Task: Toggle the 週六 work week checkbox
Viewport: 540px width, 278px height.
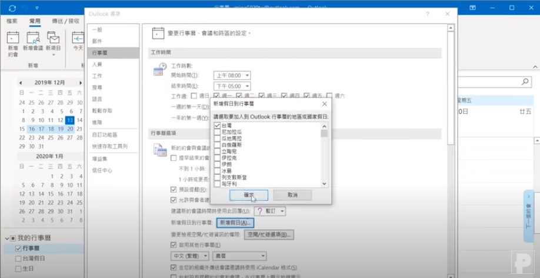Action: pyautogui.click(x=329, y=95)
